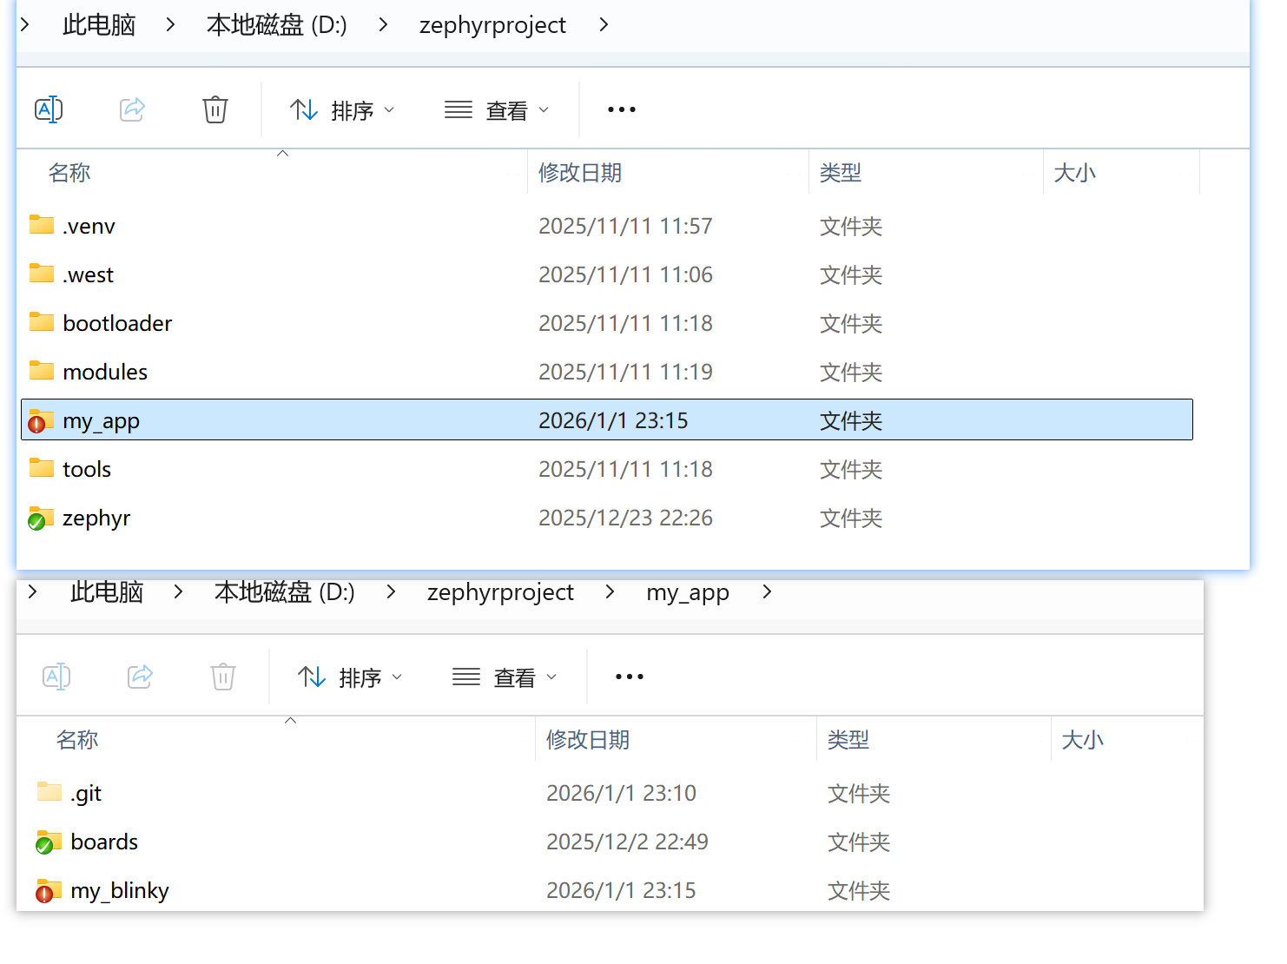Select the bootloader folder row
The image size is (1287, 964).
[x=117, y=324]
